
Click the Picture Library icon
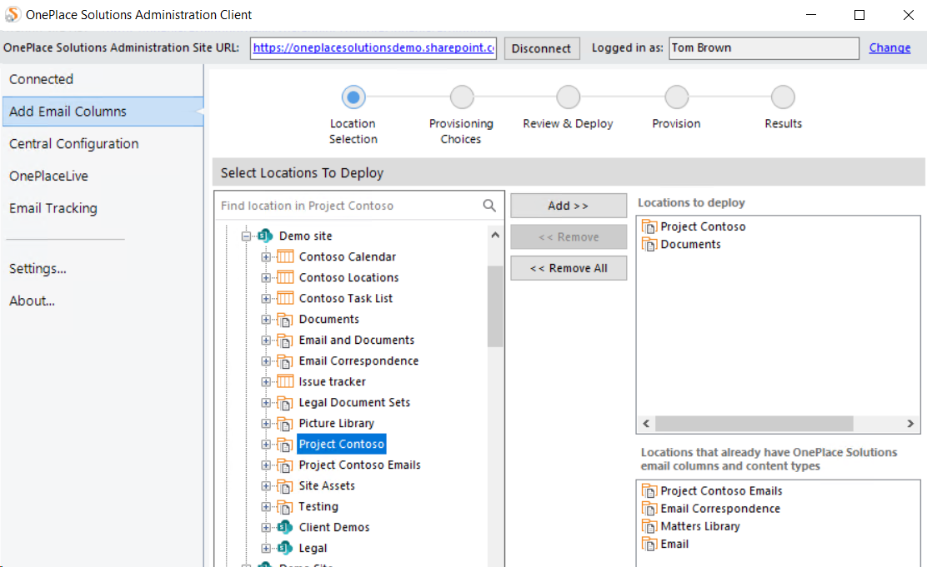click(x=285, y=424)
